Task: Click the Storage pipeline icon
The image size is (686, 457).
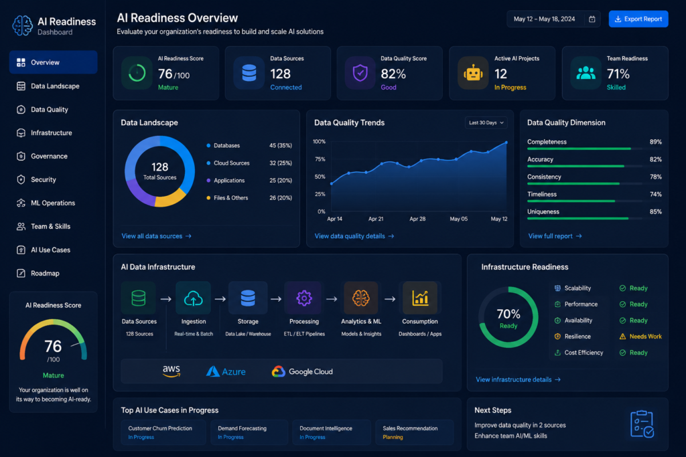Action: pyautogui.click(x=248, y=298)
